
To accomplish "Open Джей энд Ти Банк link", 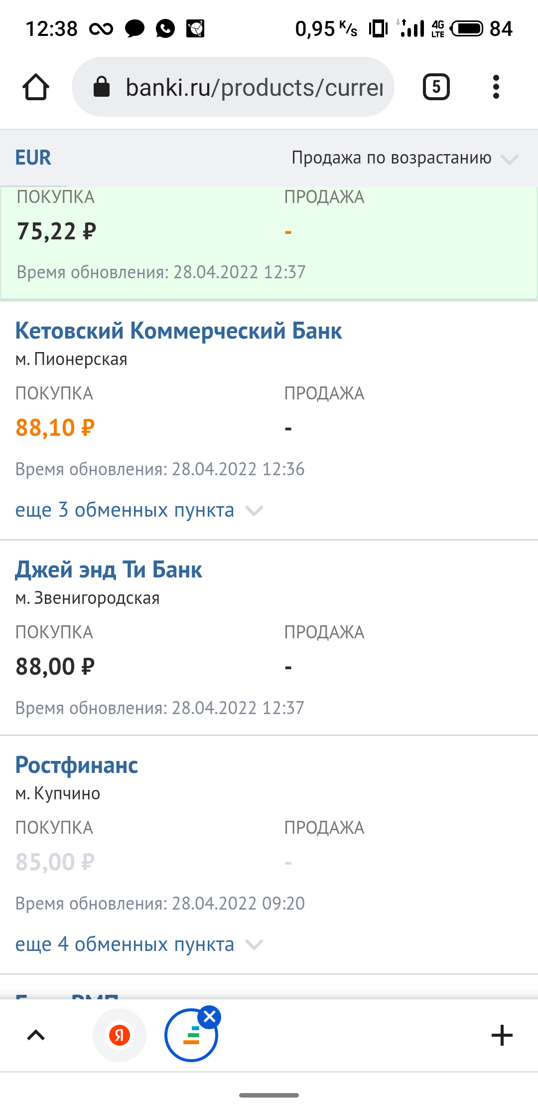I will point(109,570).
